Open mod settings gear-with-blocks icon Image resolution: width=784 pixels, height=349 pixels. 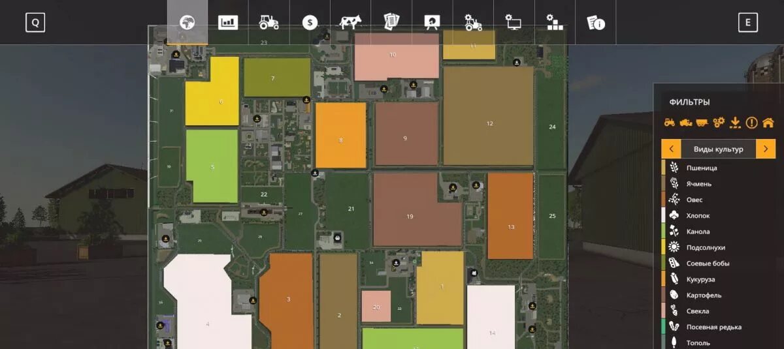click(x=554, y=22)
